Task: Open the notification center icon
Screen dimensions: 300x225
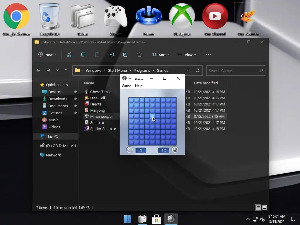Action: (x=293, y=219)
